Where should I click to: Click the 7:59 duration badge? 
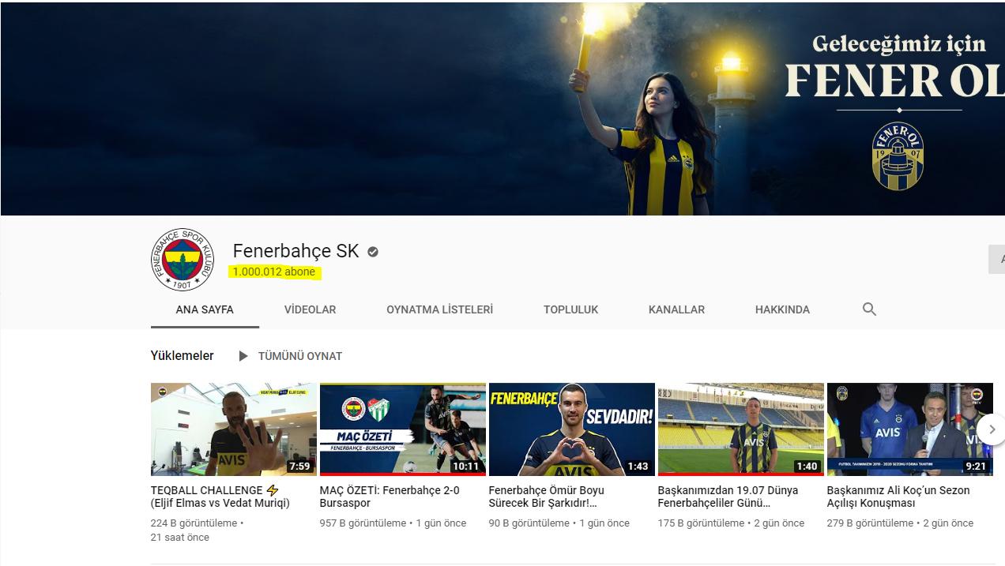(x=299, y=467)
